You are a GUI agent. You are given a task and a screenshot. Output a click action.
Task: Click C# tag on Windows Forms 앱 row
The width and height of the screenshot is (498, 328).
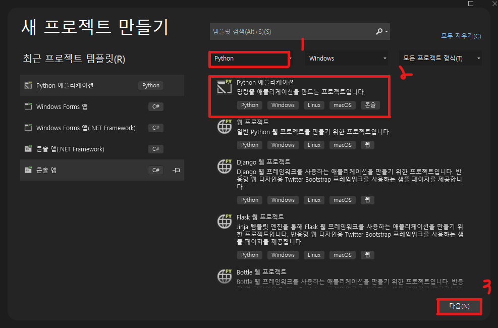155,106
